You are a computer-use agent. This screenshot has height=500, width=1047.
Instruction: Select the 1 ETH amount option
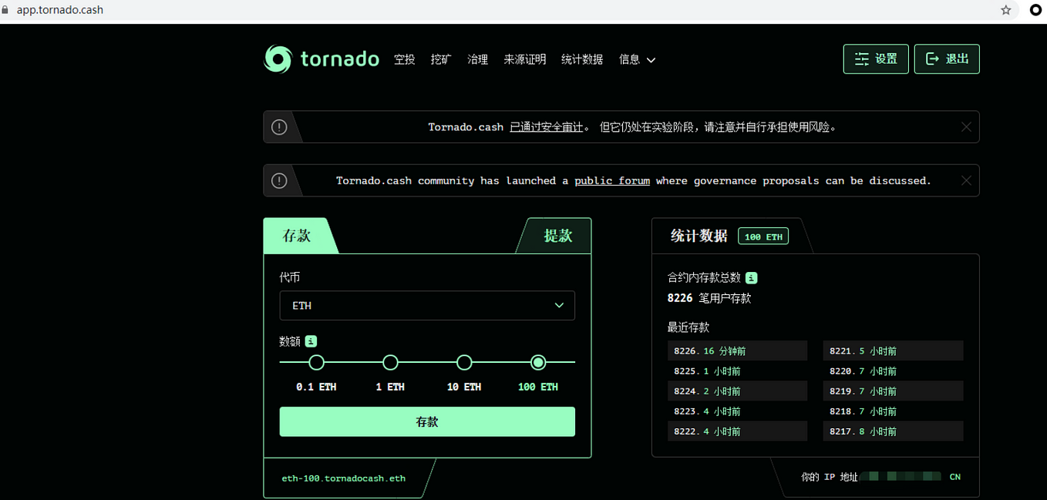pos(390,363)
